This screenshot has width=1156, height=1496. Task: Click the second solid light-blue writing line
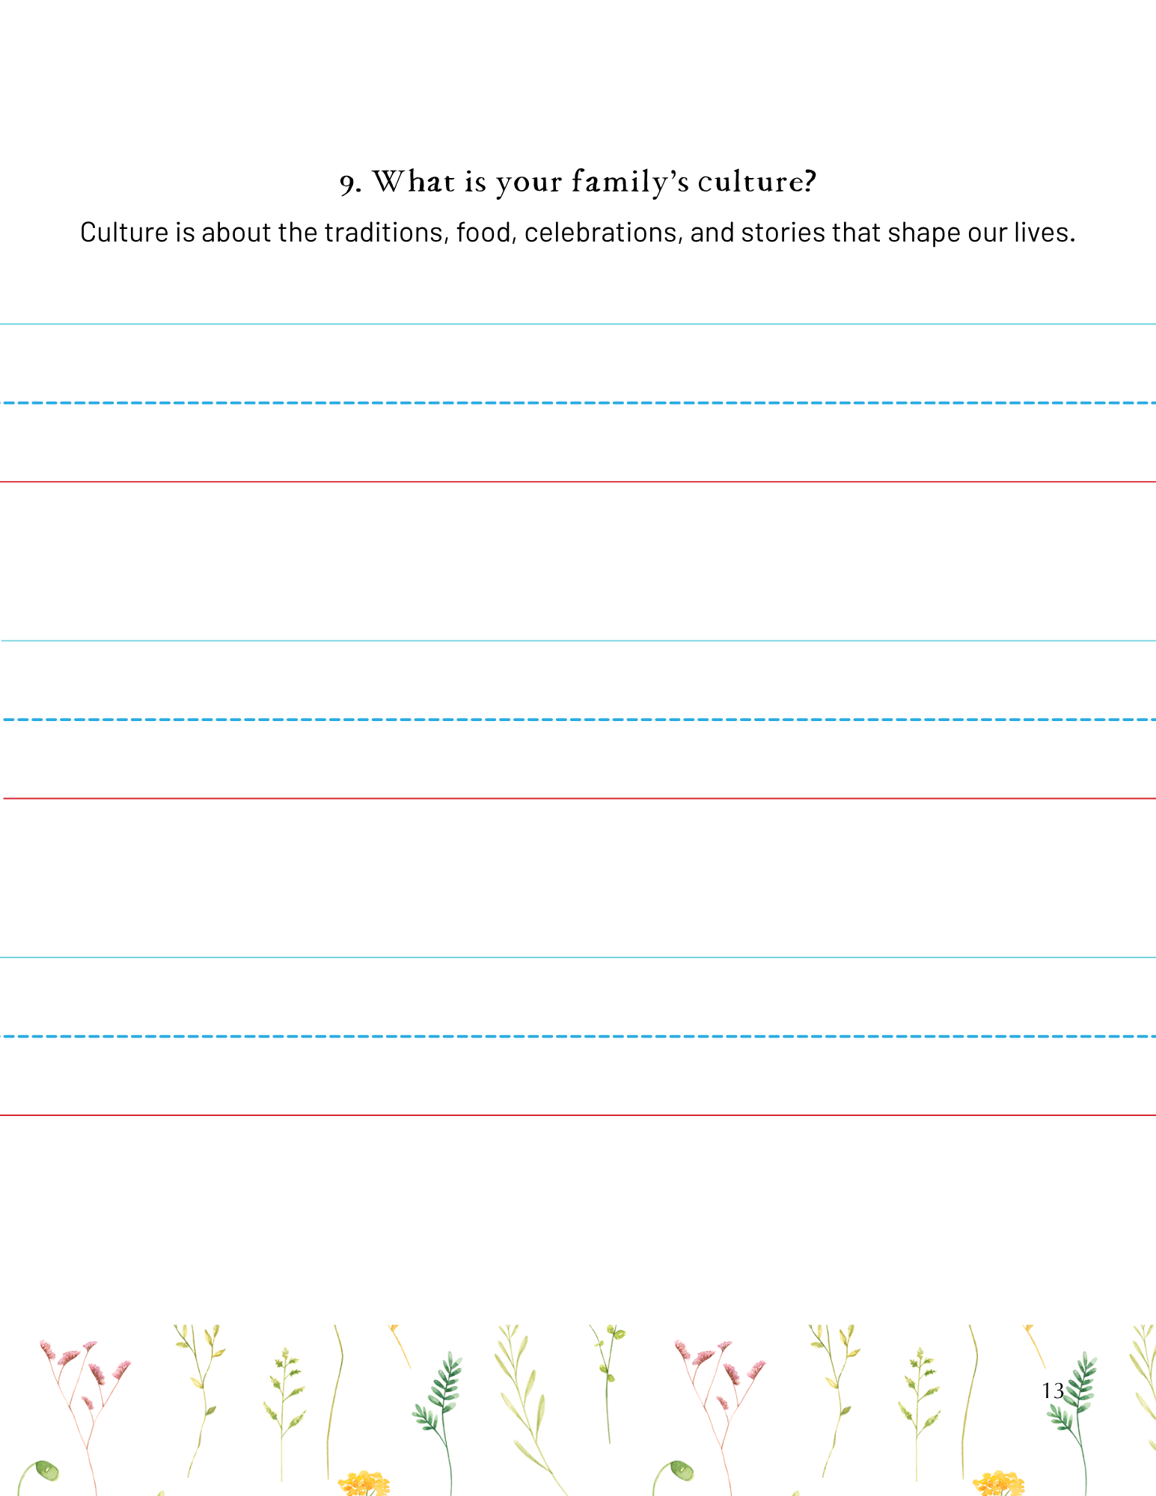(x=578, y=640)
